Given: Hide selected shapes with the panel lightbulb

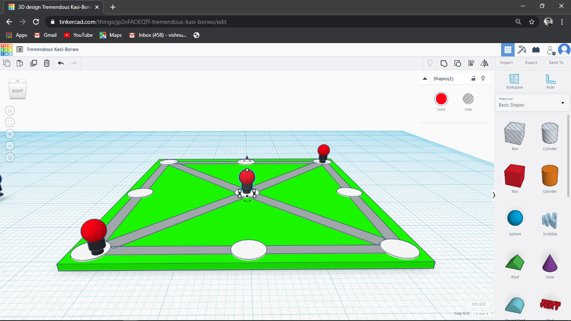Looking at the screenshot, I should 483,78.
